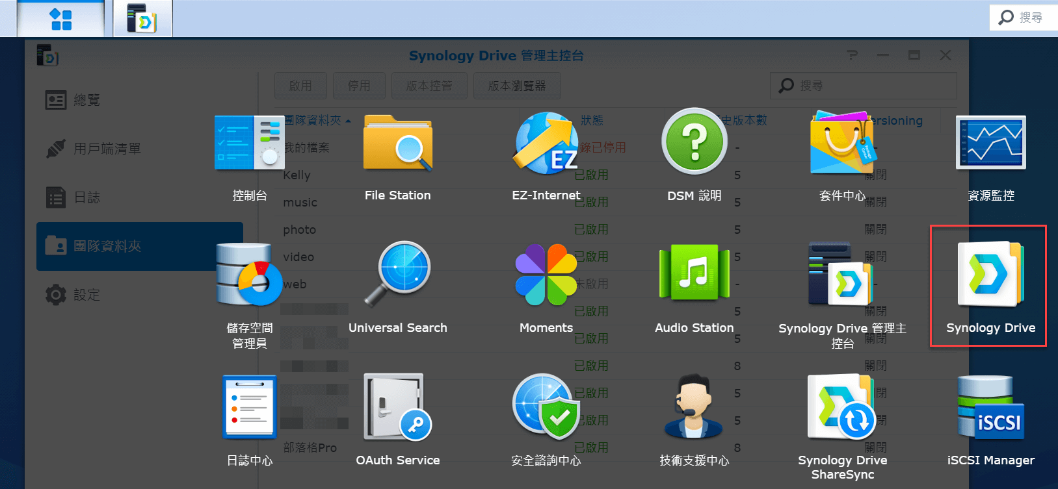Click the 啟用 button in Drive console
Screen dimensions: 1058x489
(300, 86)
